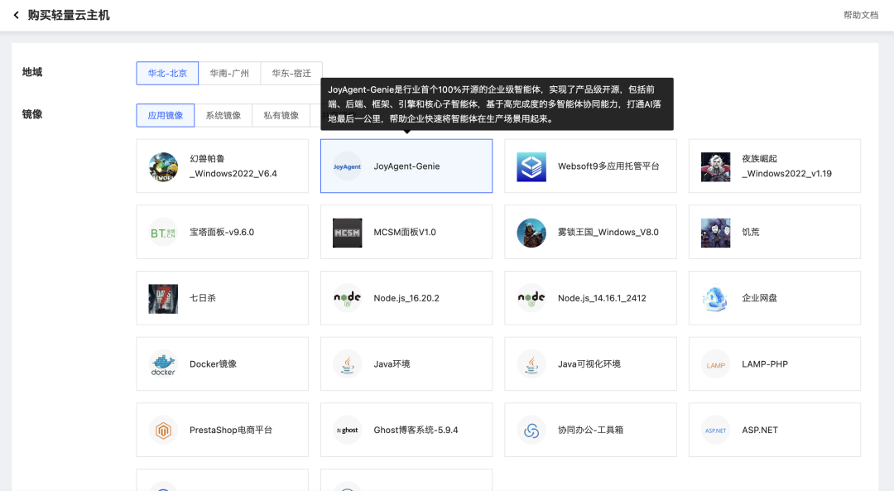The height and width of the screenshot is (491, 894).
Task: Choose Websoft9多应用托管平台 image label
Action: [608, 166]
